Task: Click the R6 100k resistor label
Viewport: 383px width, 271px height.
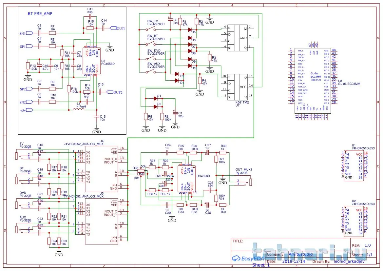Action: click(168, 118)
